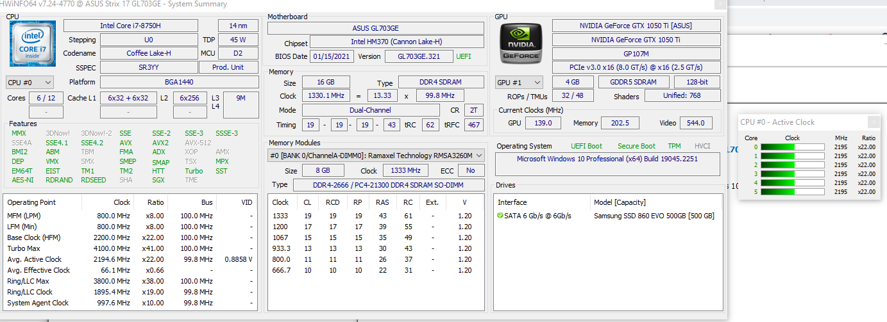Click the NVIDIA GeForce logo
887x322 pixels.
[x=521, y=44]
